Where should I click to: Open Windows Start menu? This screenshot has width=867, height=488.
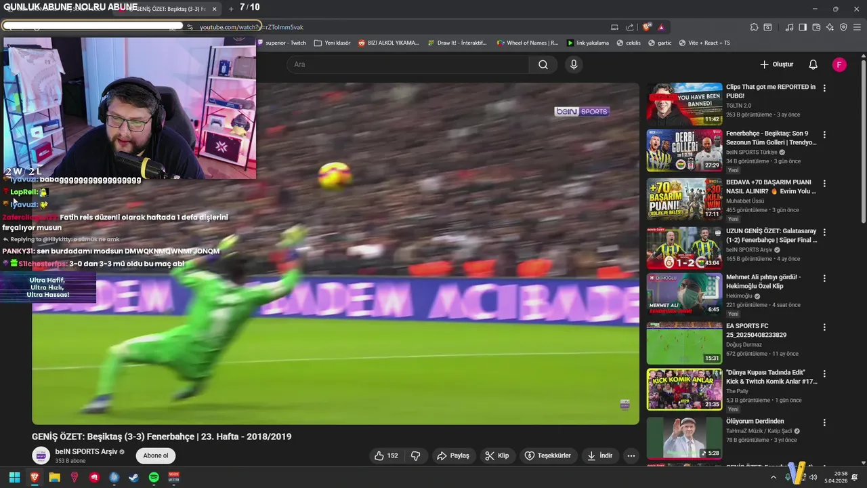pos(14,477)
